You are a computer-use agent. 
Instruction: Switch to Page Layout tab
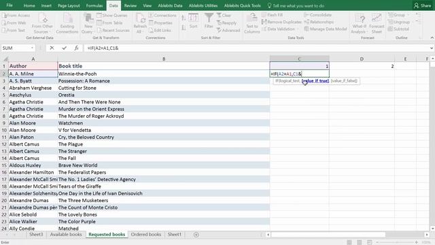pos(69,5)
